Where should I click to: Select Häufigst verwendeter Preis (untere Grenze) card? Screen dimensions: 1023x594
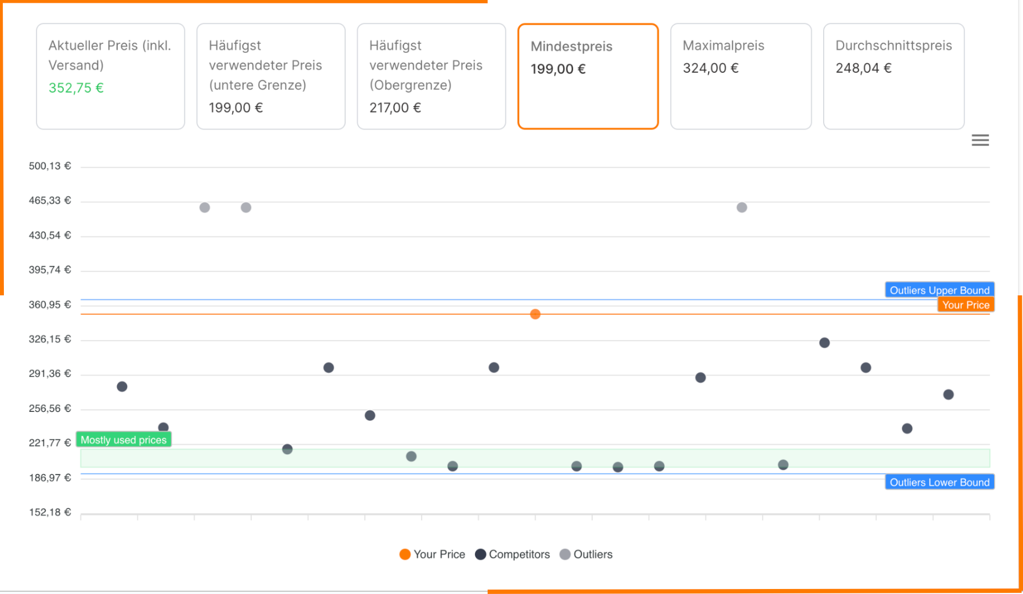click(271, 76)
